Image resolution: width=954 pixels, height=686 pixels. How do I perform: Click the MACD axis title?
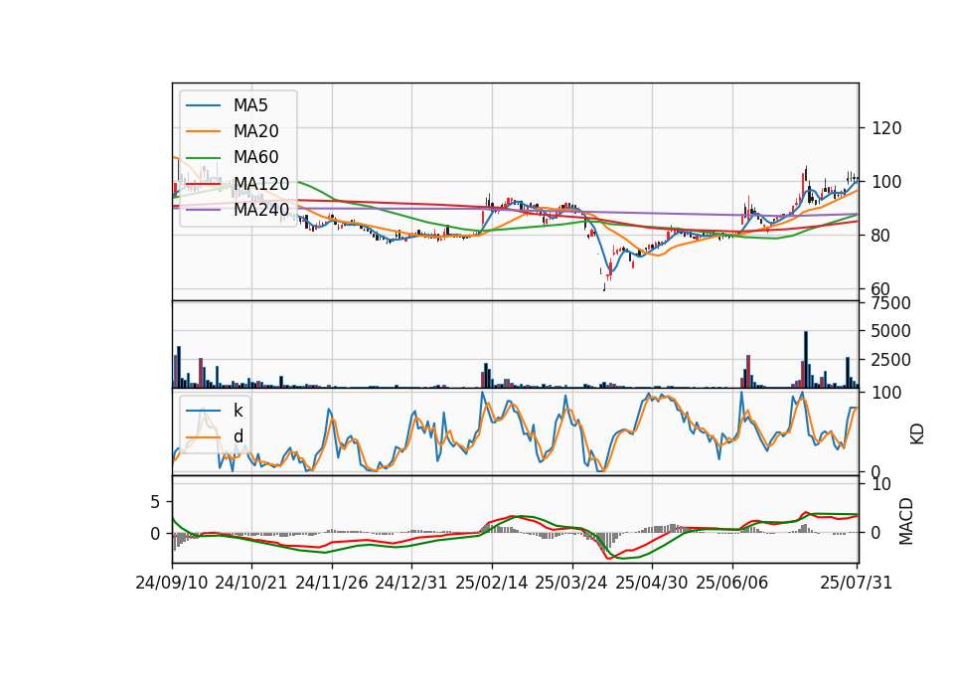[x=906, y=521]
